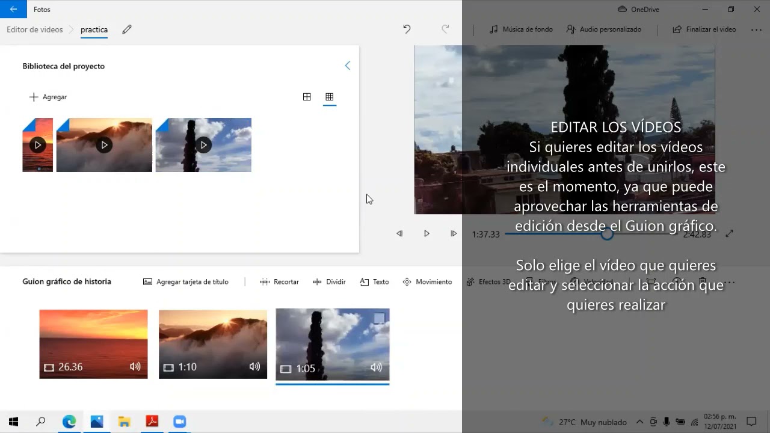Step forward one frame in the preview
Image resolution: width=770 pixels, height=433 pixels.
454,233
